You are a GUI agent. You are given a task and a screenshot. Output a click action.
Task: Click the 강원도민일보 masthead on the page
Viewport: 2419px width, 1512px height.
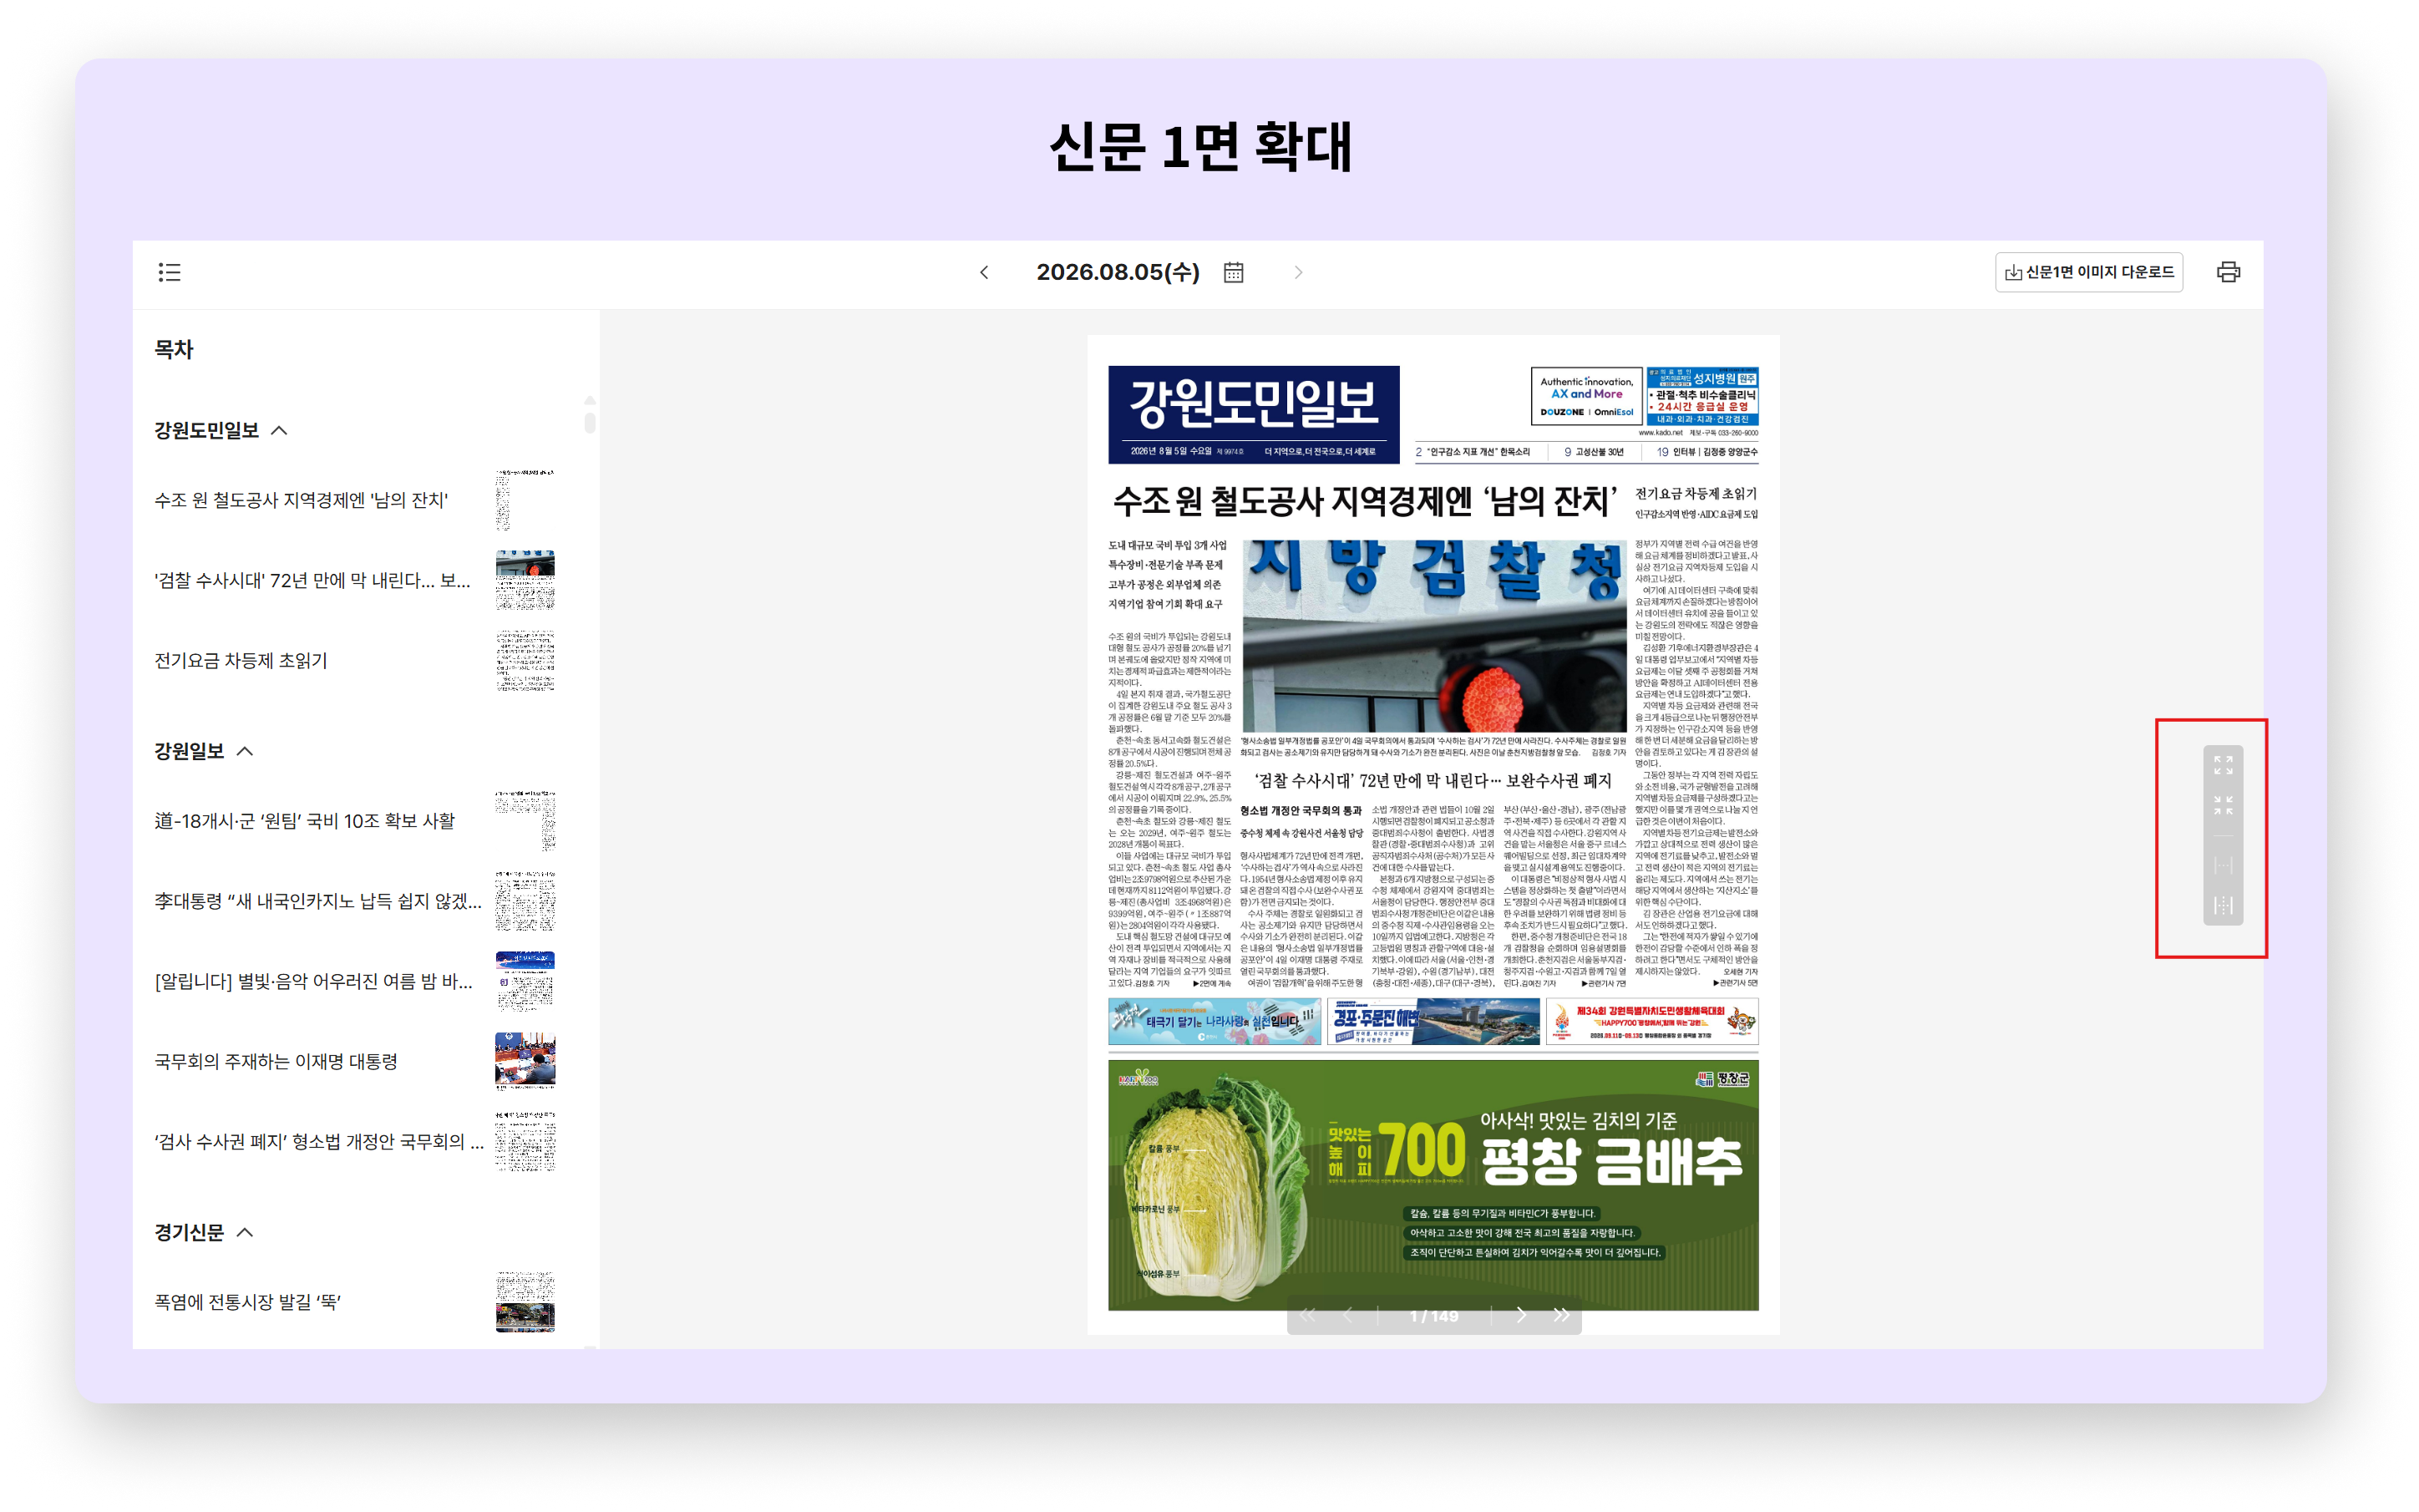click(1254, 414)
